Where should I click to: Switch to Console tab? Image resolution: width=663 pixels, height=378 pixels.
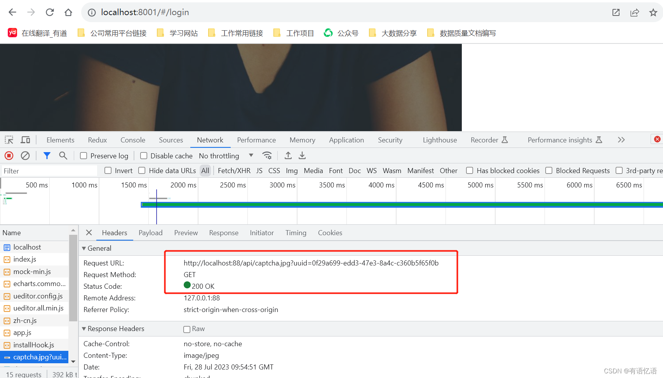(x=133, y=140)
